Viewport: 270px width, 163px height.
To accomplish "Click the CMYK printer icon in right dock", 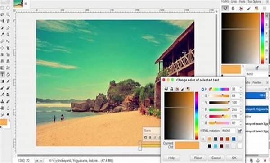I will [233, 8].
